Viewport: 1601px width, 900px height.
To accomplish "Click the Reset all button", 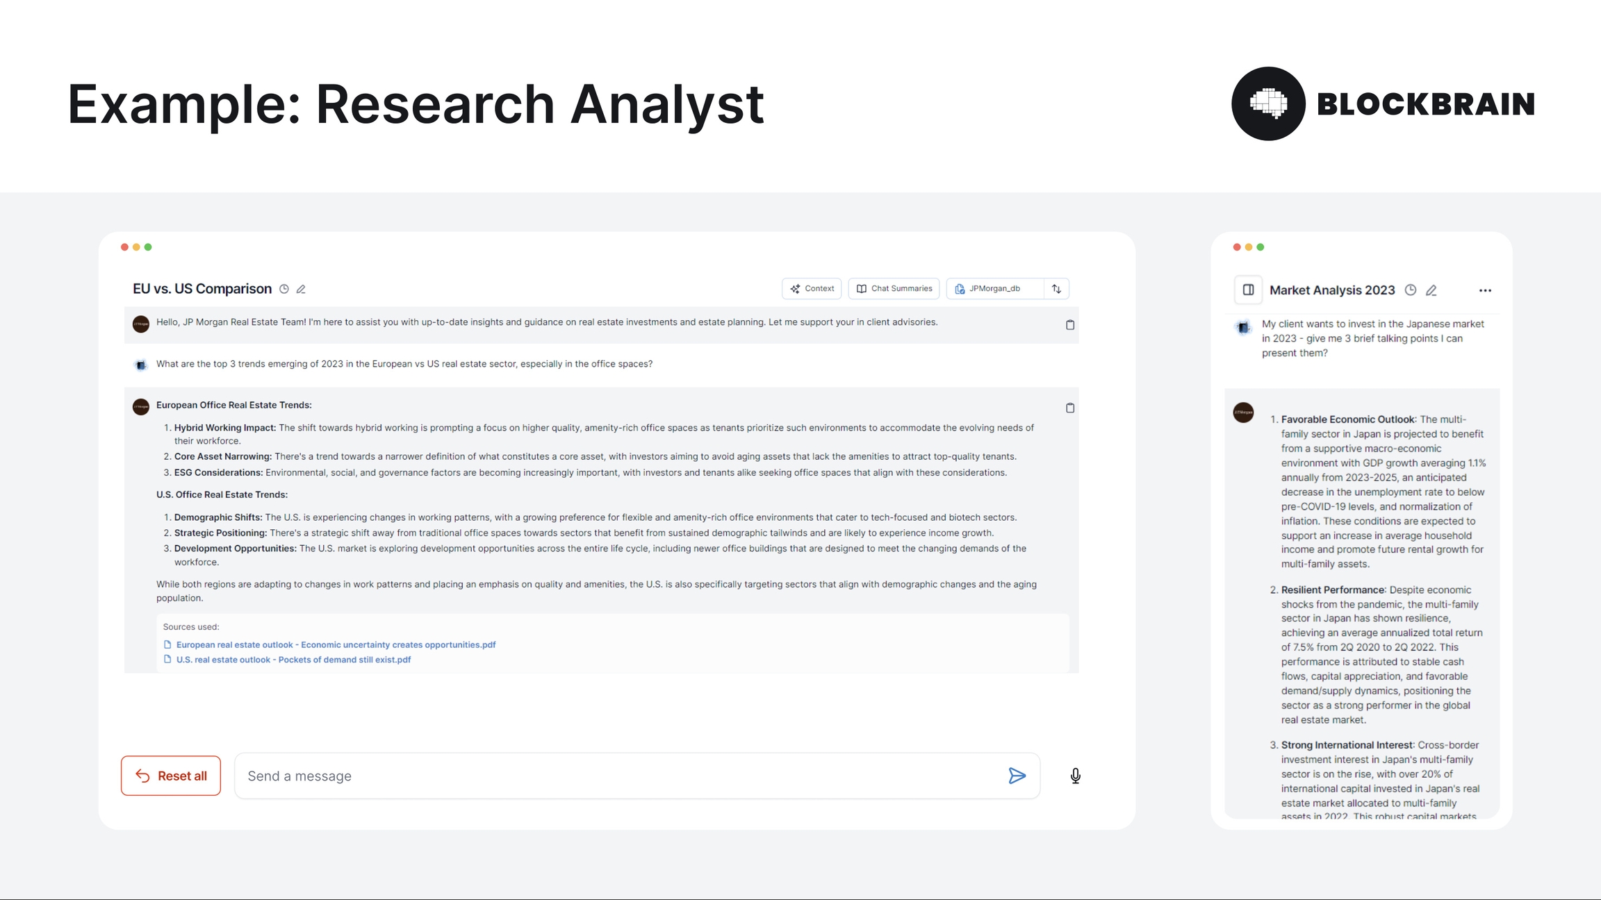I will (x=171, y=776).
